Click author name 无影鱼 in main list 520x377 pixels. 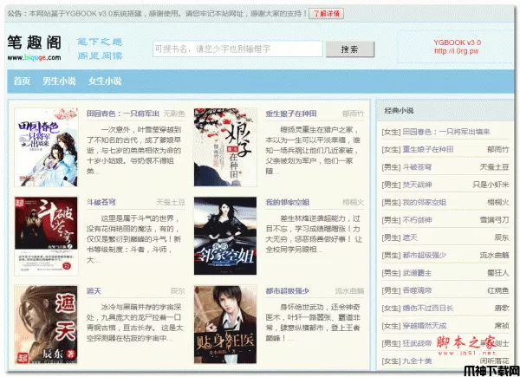tap(174, 114)
